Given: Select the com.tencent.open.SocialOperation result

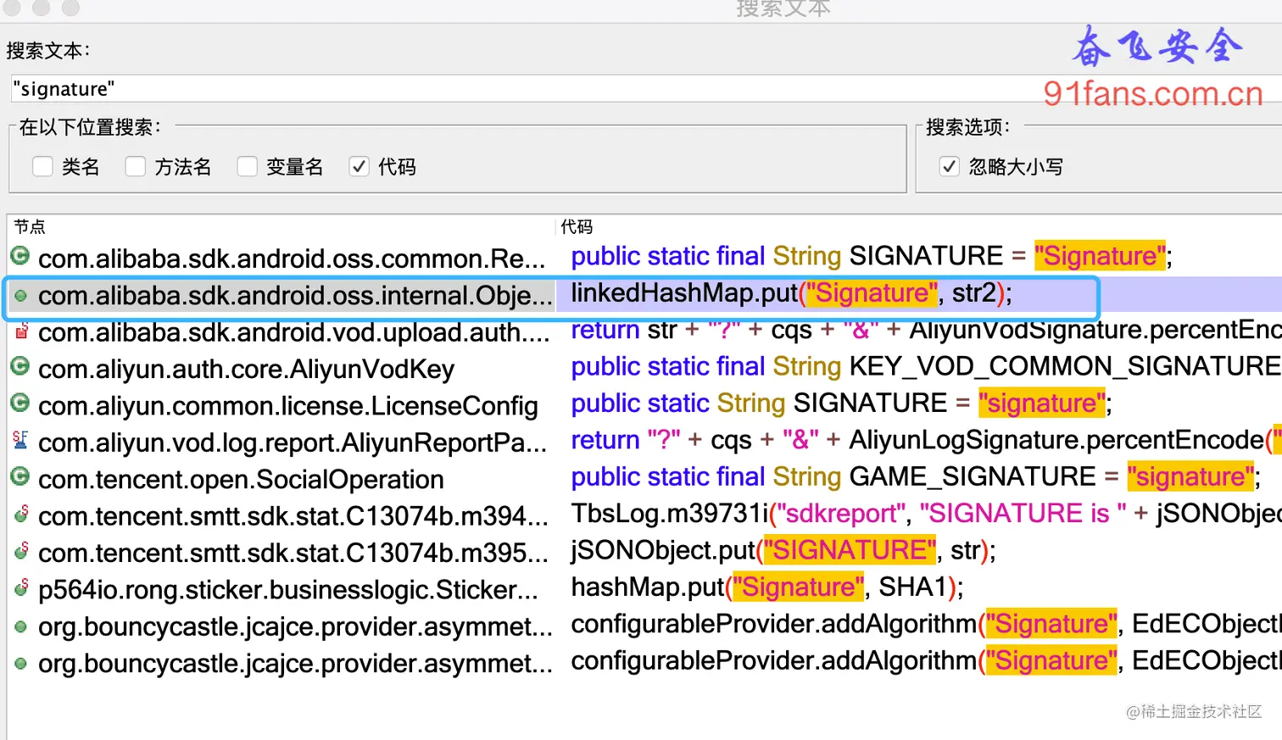Looking at the screenshot, I should point(241,480).
